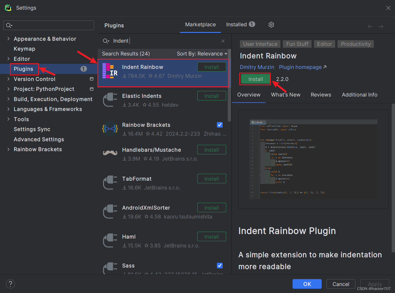Click the PyCharm logo in the title bar
The height and width of the screenshot is (293, 395).
click(8, 8)
